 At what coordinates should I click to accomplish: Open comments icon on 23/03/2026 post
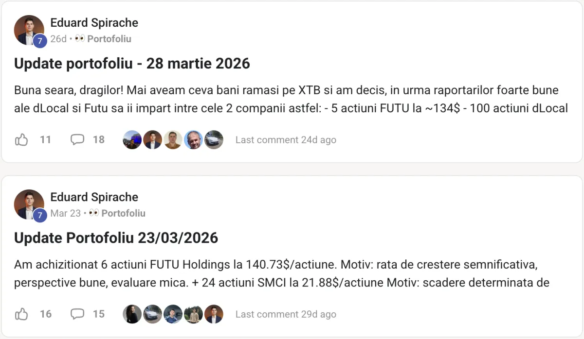77,314
